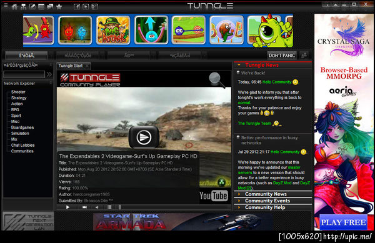The width and height of the screenshot is (375, 243).
Task: Play the video with the big center button
Action: click(144, 137)
